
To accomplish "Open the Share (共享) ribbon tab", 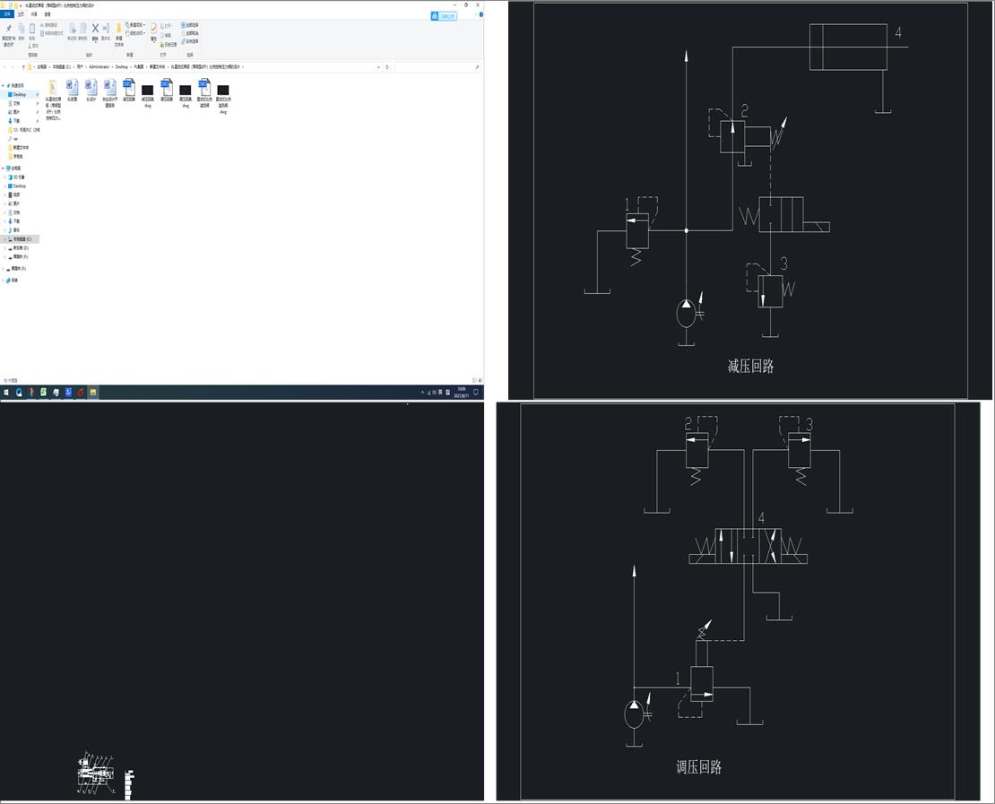I will tap(34, 14).
